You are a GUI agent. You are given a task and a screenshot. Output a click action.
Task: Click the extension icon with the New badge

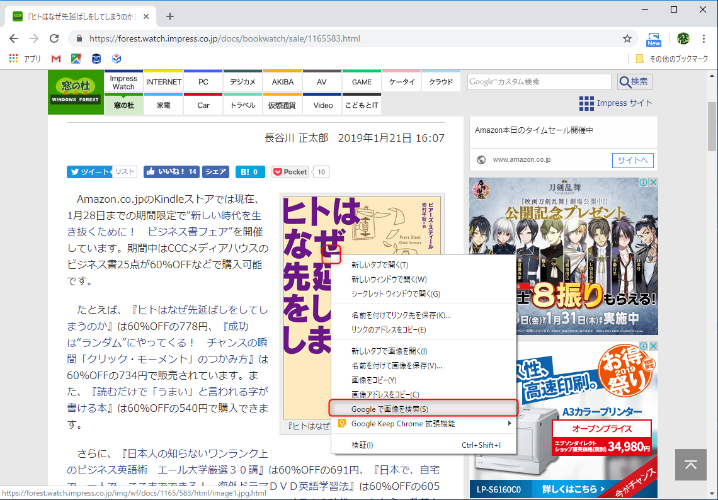pos(654,38)
